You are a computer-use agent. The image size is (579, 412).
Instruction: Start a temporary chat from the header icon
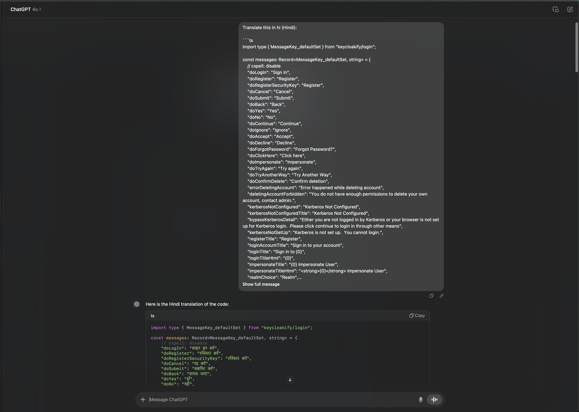[555, 9]
